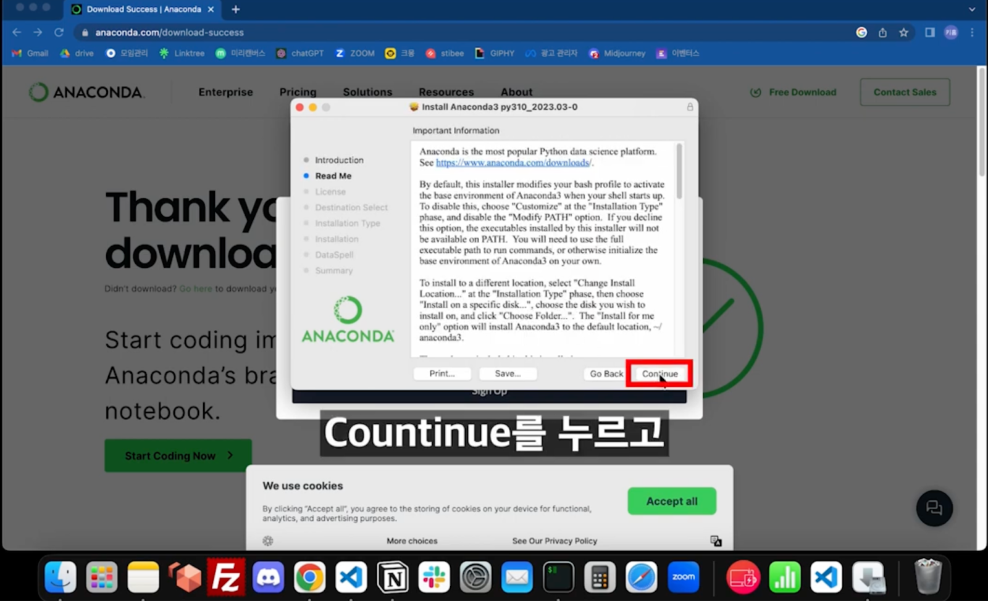The image size is (988, 601).
Task: Open the Chrome three-dot menu
Action: (972, 32)
